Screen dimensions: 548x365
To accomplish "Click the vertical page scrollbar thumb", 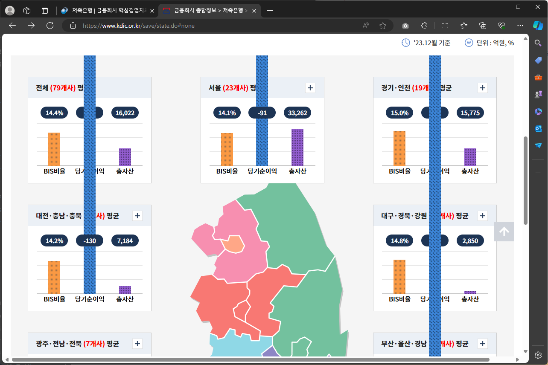I will tap(525, 180).
